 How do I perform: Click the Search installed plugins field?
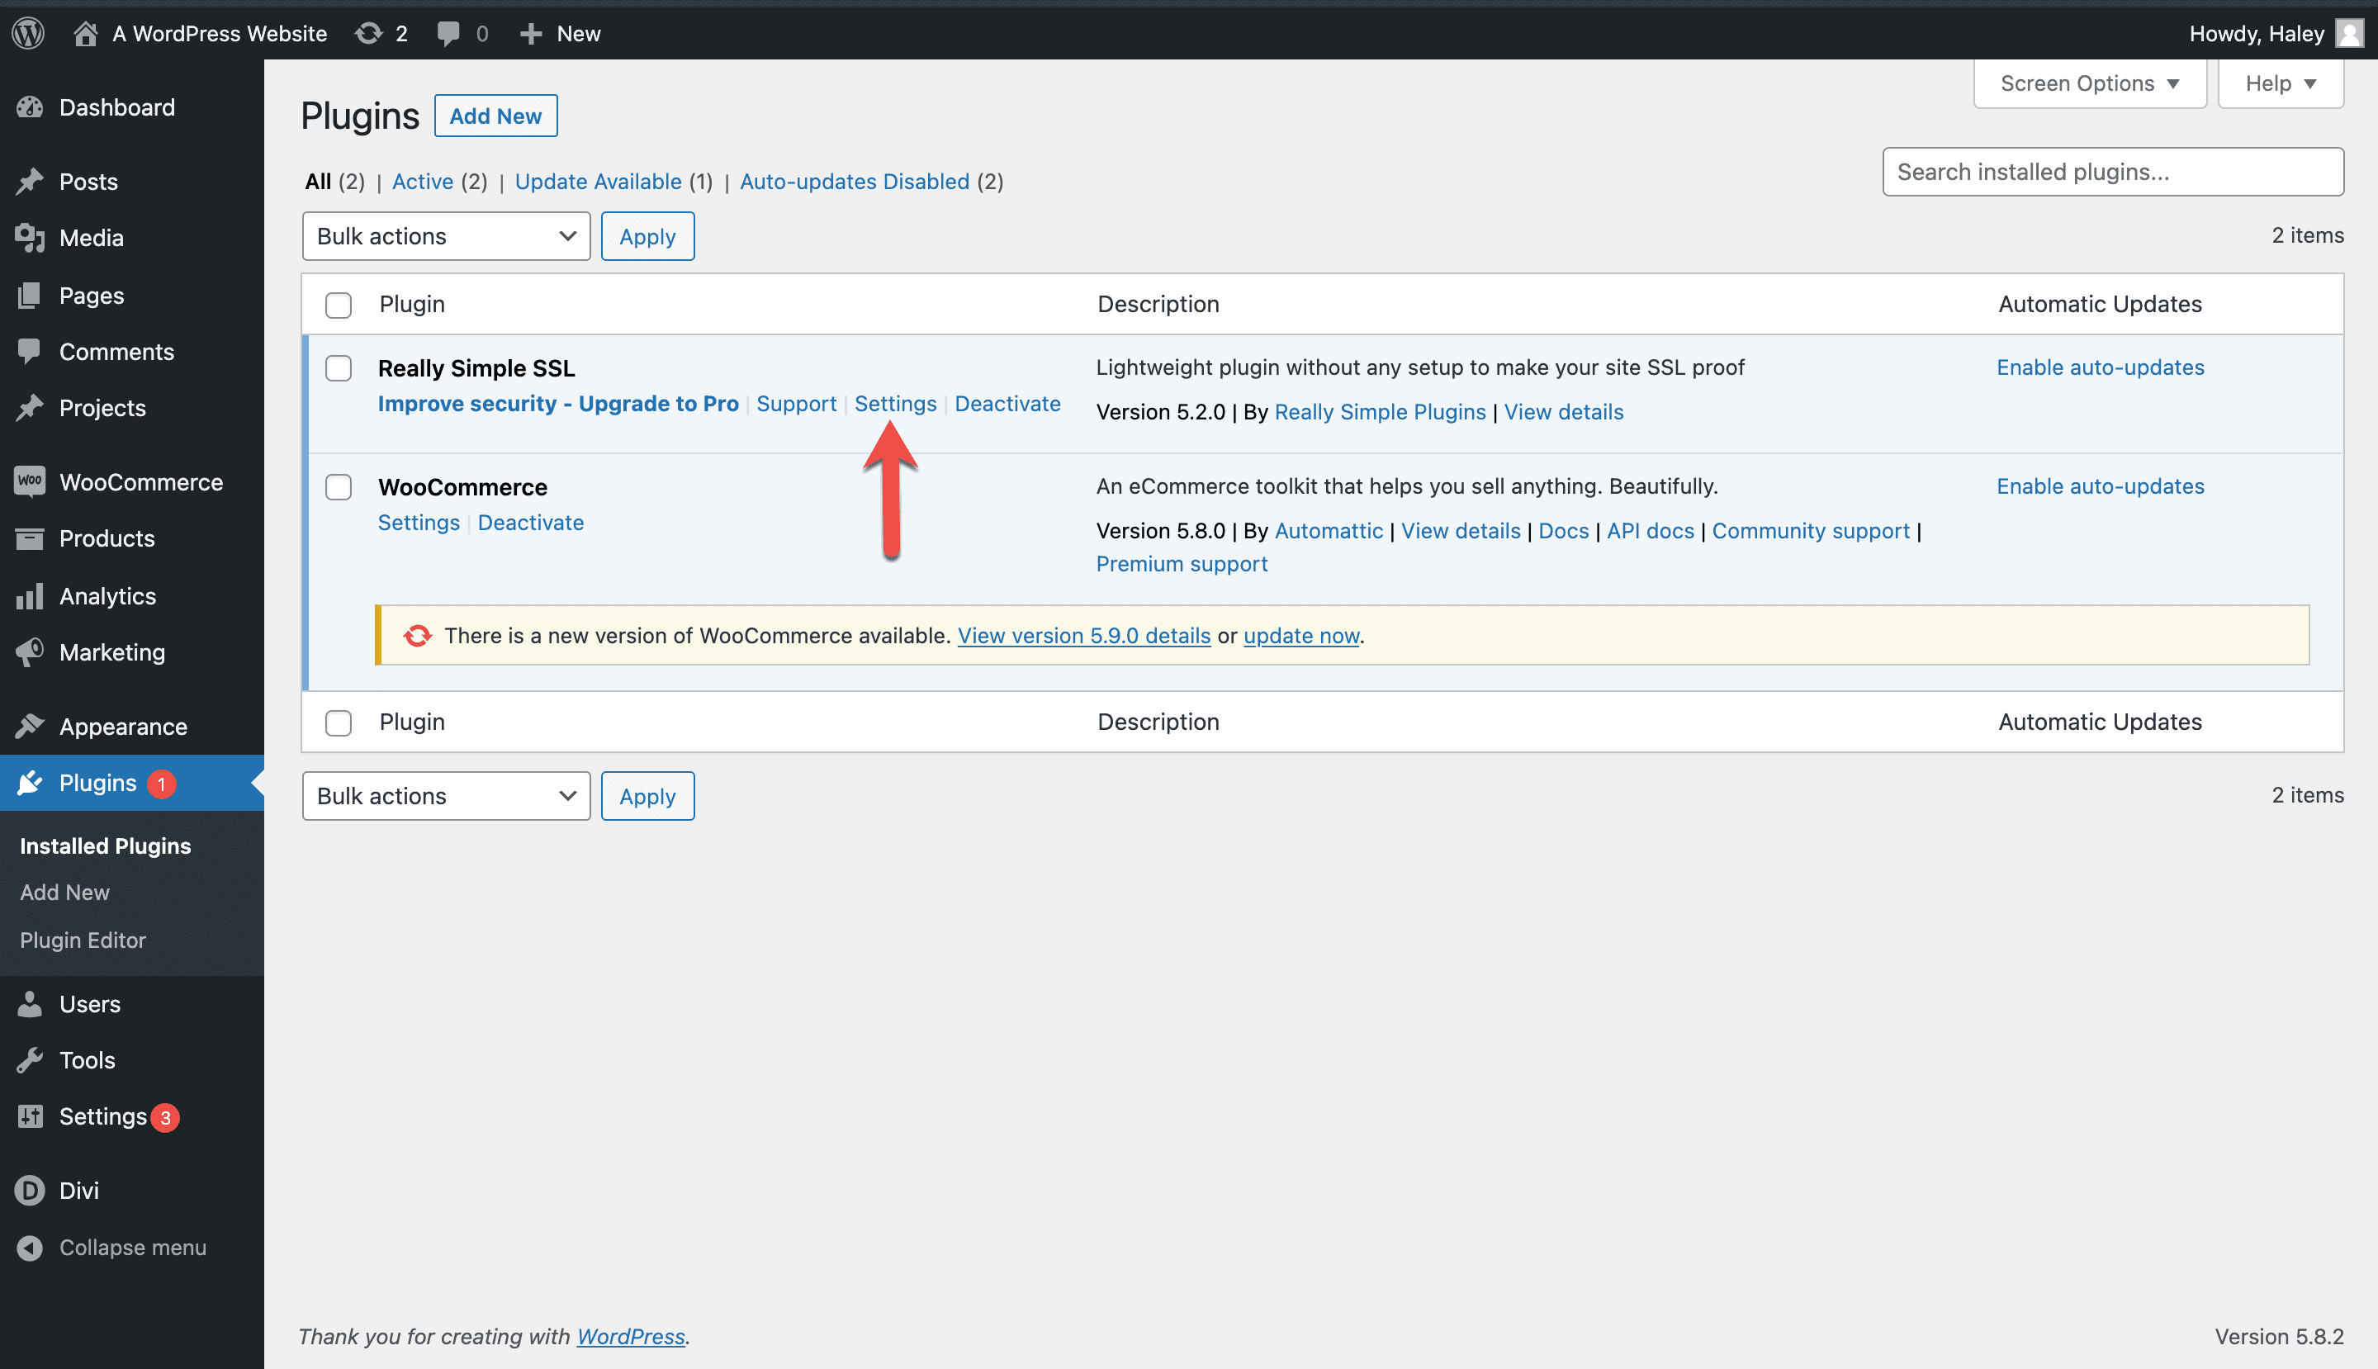point(2112,172)
